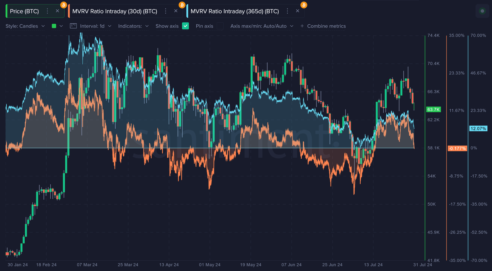This screenshot has height=271, width=492.
Task: Remove the MVRV Ratio Intraday (365d) metric
Action: (x=298, y=11)
